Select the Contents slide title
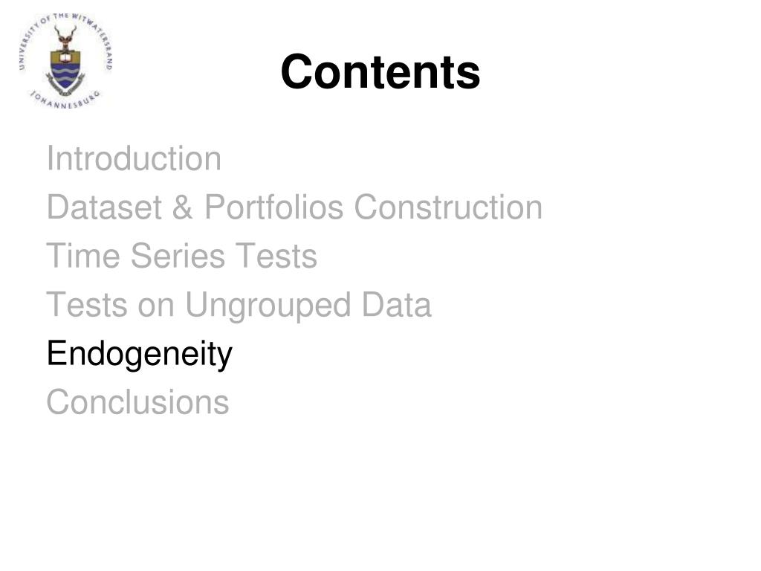Image resolution: width=761 pixels, height=571 pixels. coord(380,72)
